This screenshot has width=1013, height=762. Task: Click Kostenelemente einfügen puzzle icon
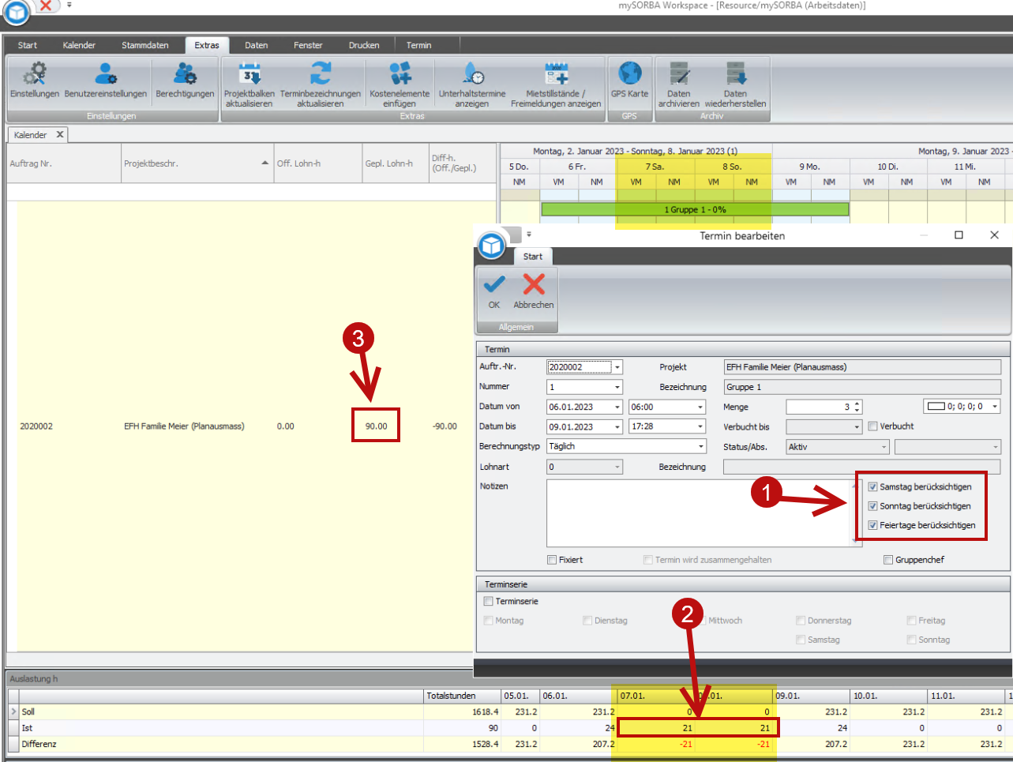pos(400,74)
